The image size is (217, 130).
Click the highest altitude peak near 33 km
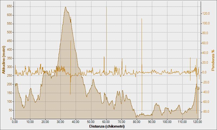pyautogui.click(x=65, y=7)
